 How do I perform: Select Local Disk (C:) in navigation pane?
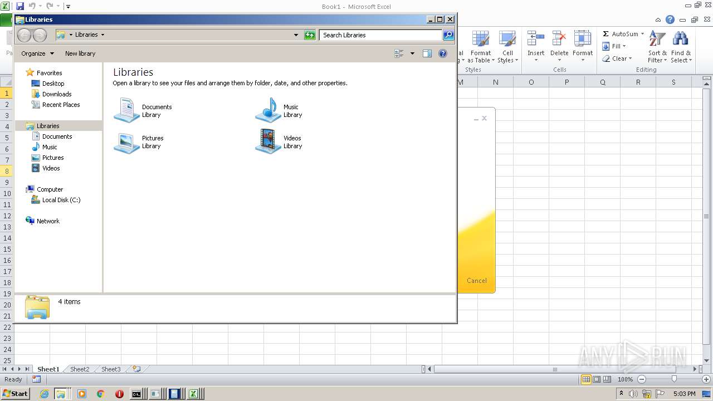pos(61,200)
